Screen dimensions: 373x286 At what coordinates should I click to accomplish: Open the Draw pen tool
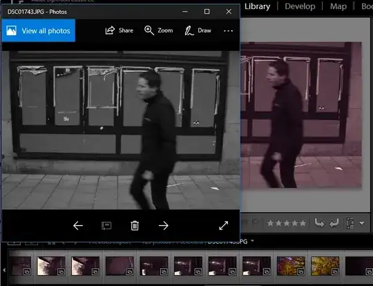pos(198,30)
